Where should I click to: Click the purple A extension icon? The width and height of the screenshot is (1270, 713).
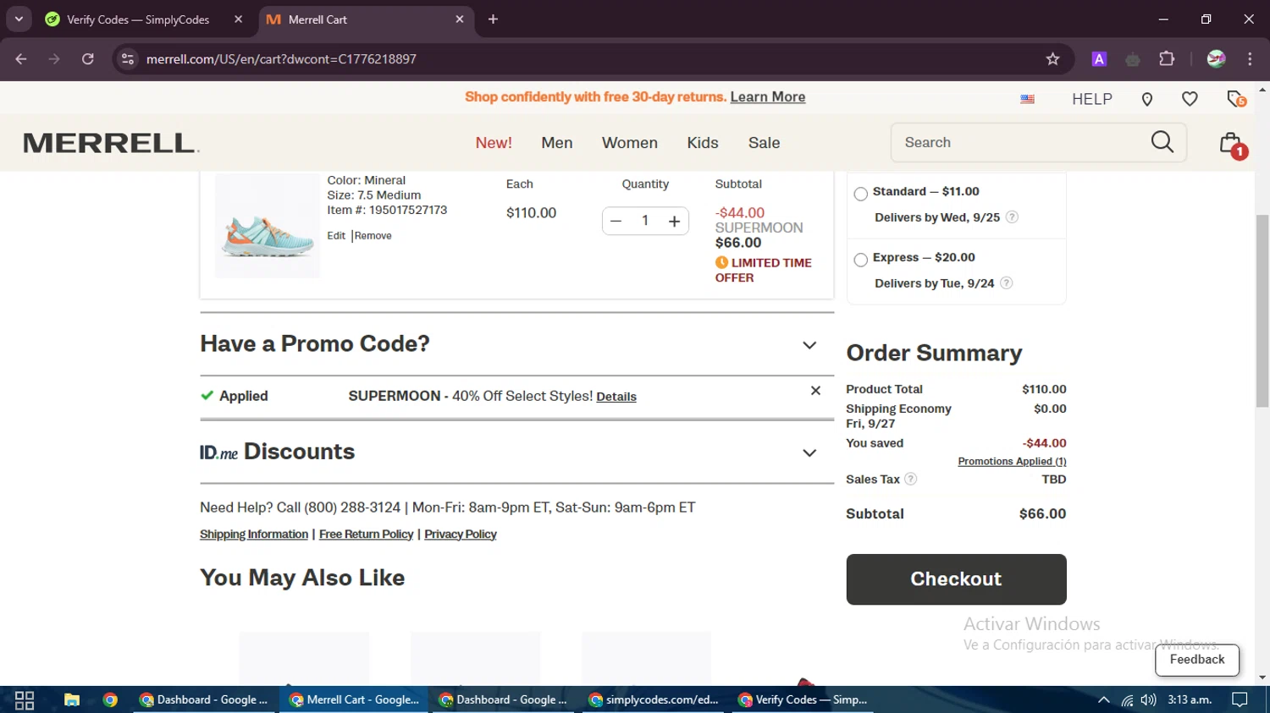1099,59
